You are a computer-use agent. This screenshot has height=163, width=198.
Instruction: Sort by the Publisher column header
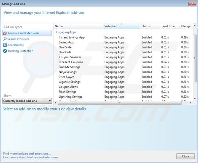(121, 26)
